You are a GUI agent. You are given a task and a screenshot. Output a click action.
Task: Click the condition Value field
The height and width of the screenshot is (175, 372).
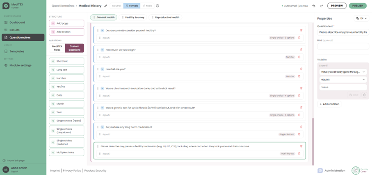point(343,87)
